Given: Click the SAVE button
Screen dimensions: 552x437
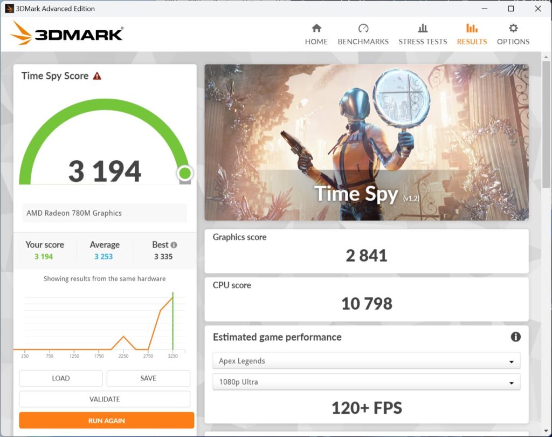Looking at the screenshot, I should tap(148, 378).
